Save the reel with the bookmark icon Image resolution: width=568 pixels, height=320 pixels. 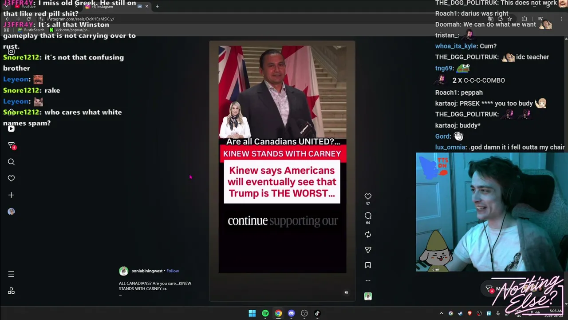point(368,265)
